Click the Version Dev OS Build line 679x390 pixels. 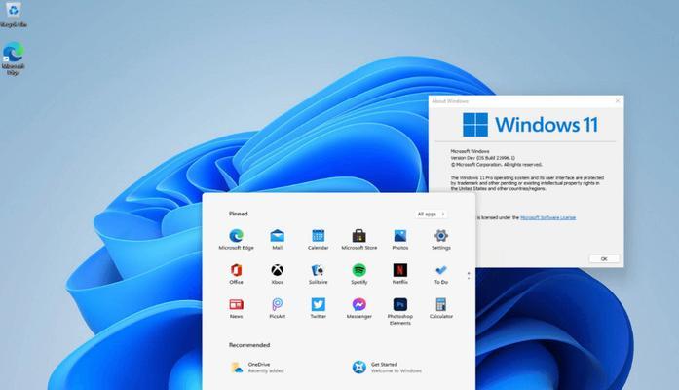point(483,158)
